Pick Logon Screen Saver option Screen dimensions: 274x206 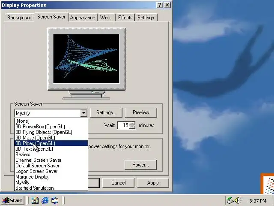coord(51,171)
